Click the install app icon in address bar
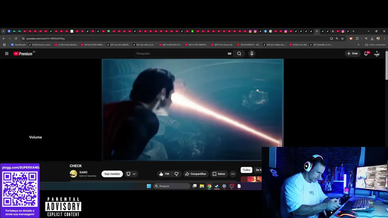 [x=331, y=39]
